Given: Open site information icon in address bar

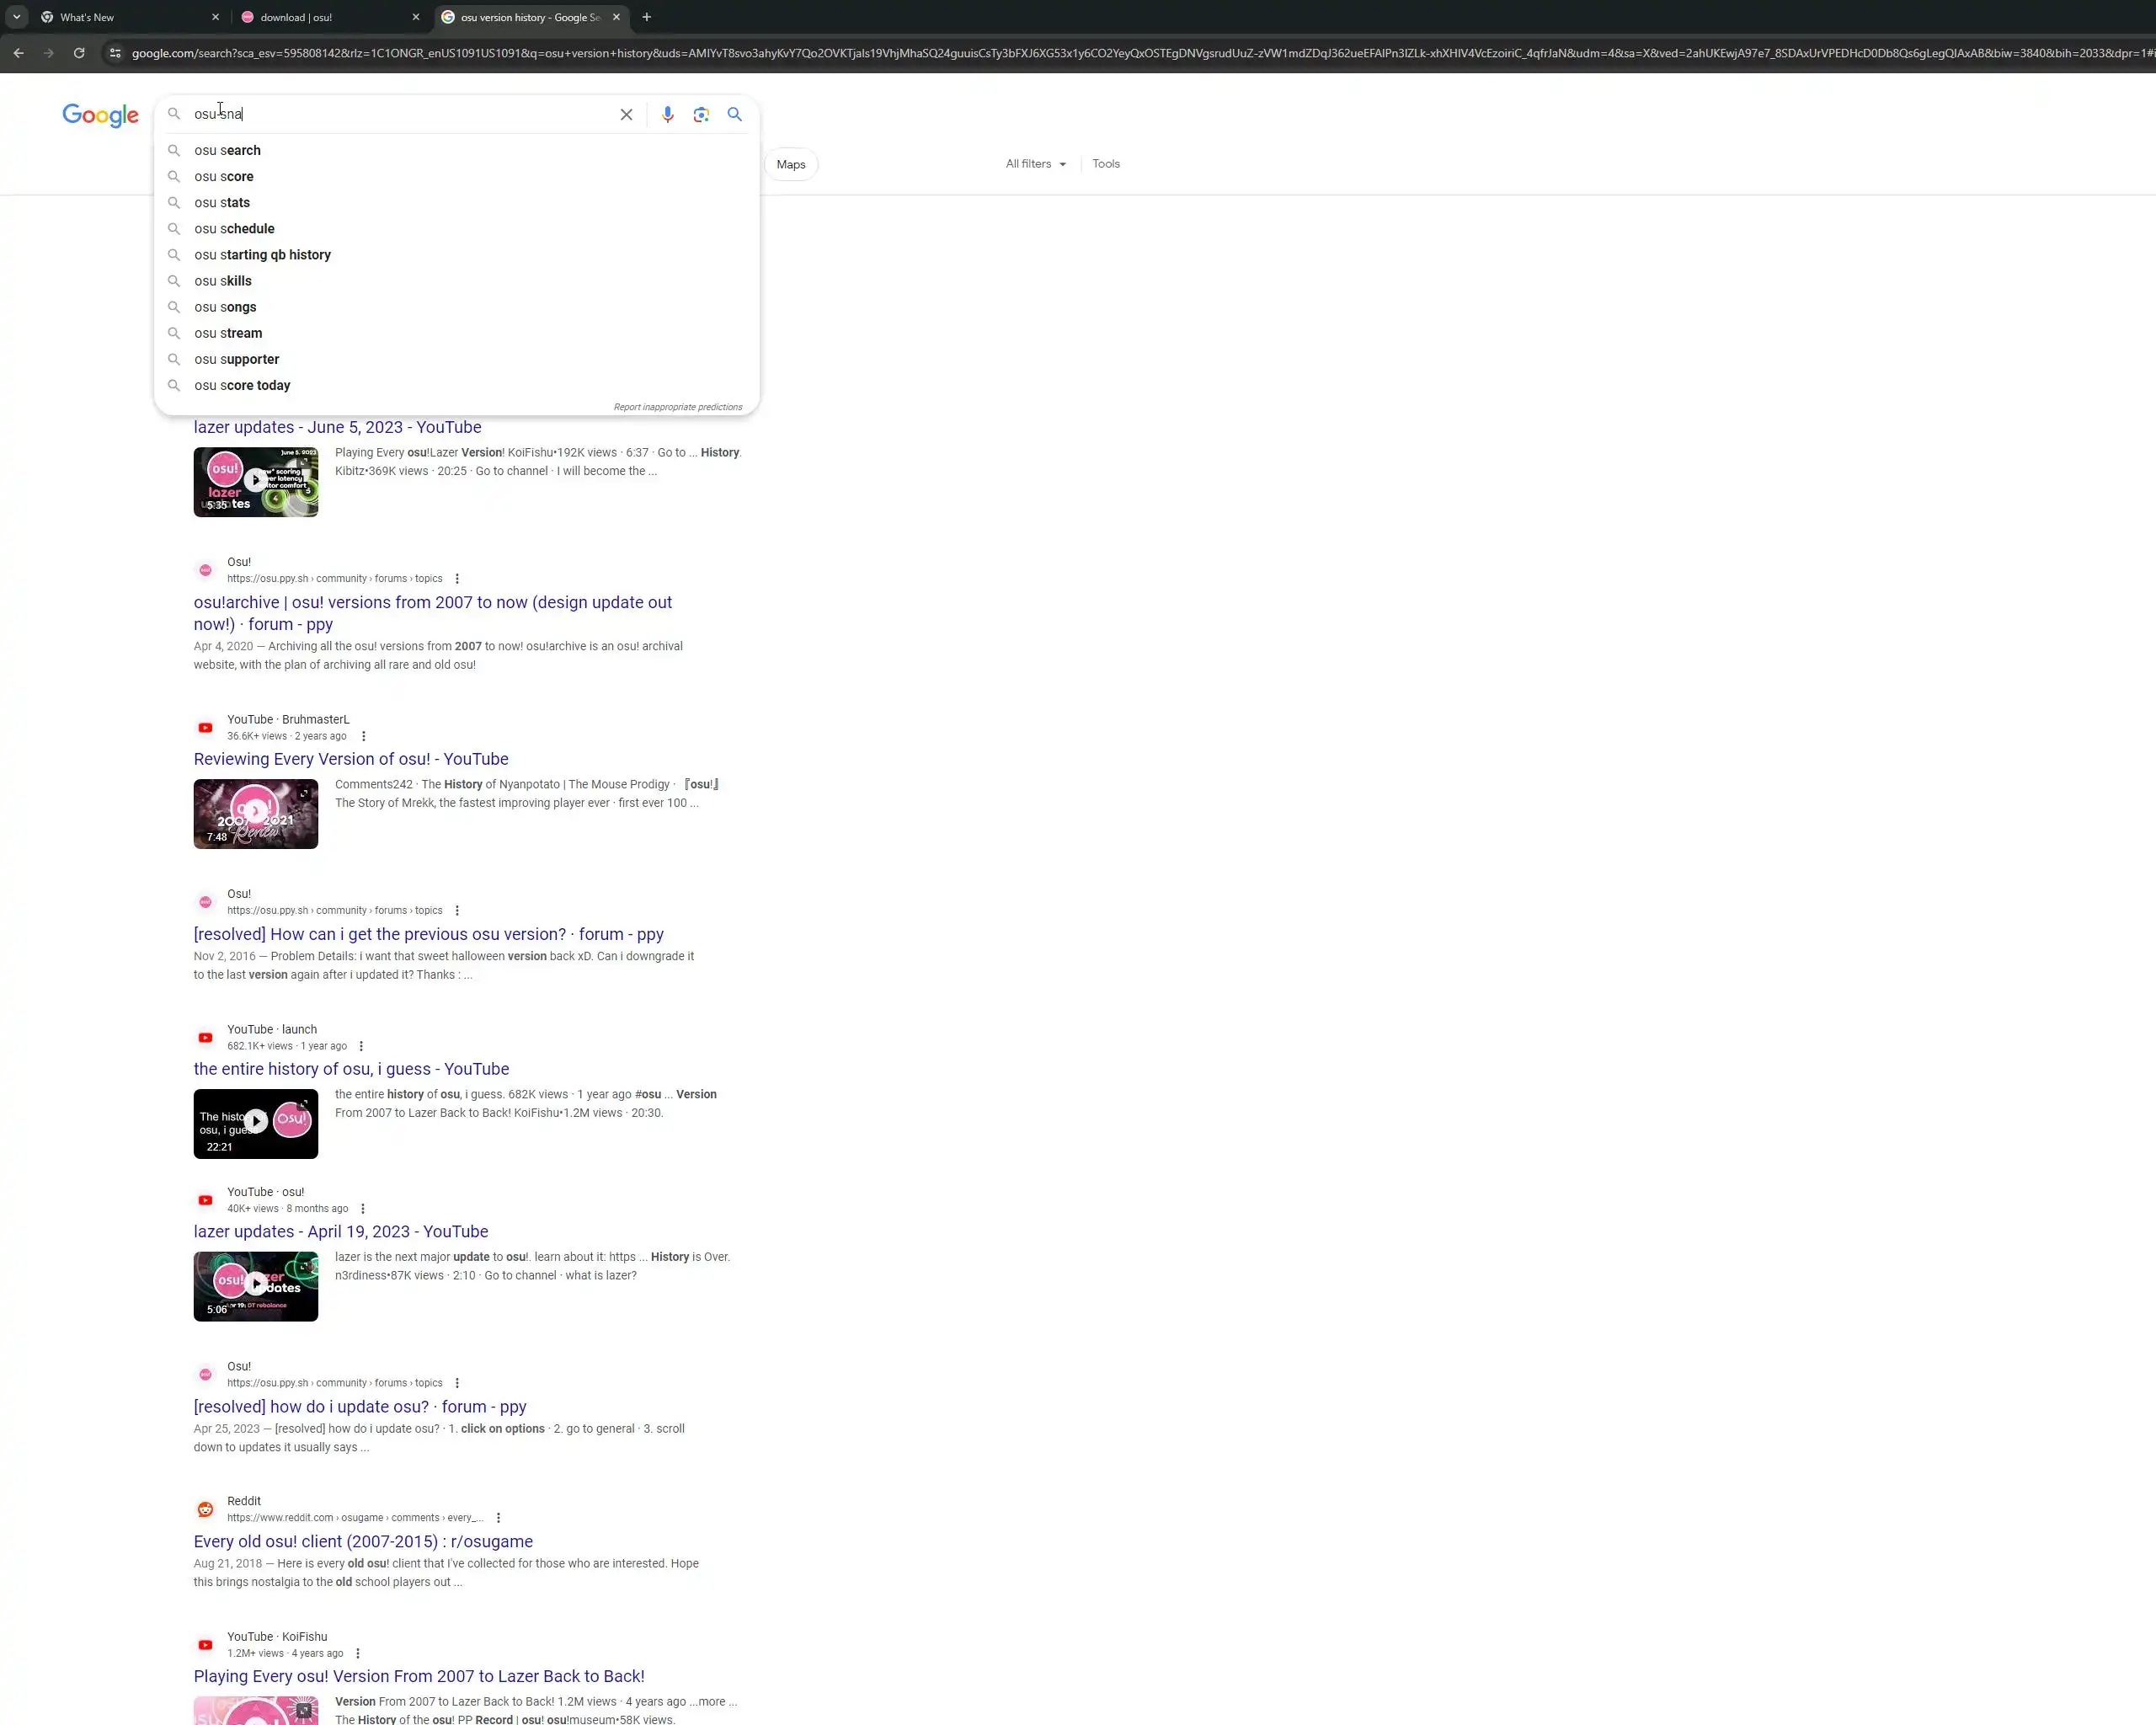Looking at the screenshot, I should (115, 53).
